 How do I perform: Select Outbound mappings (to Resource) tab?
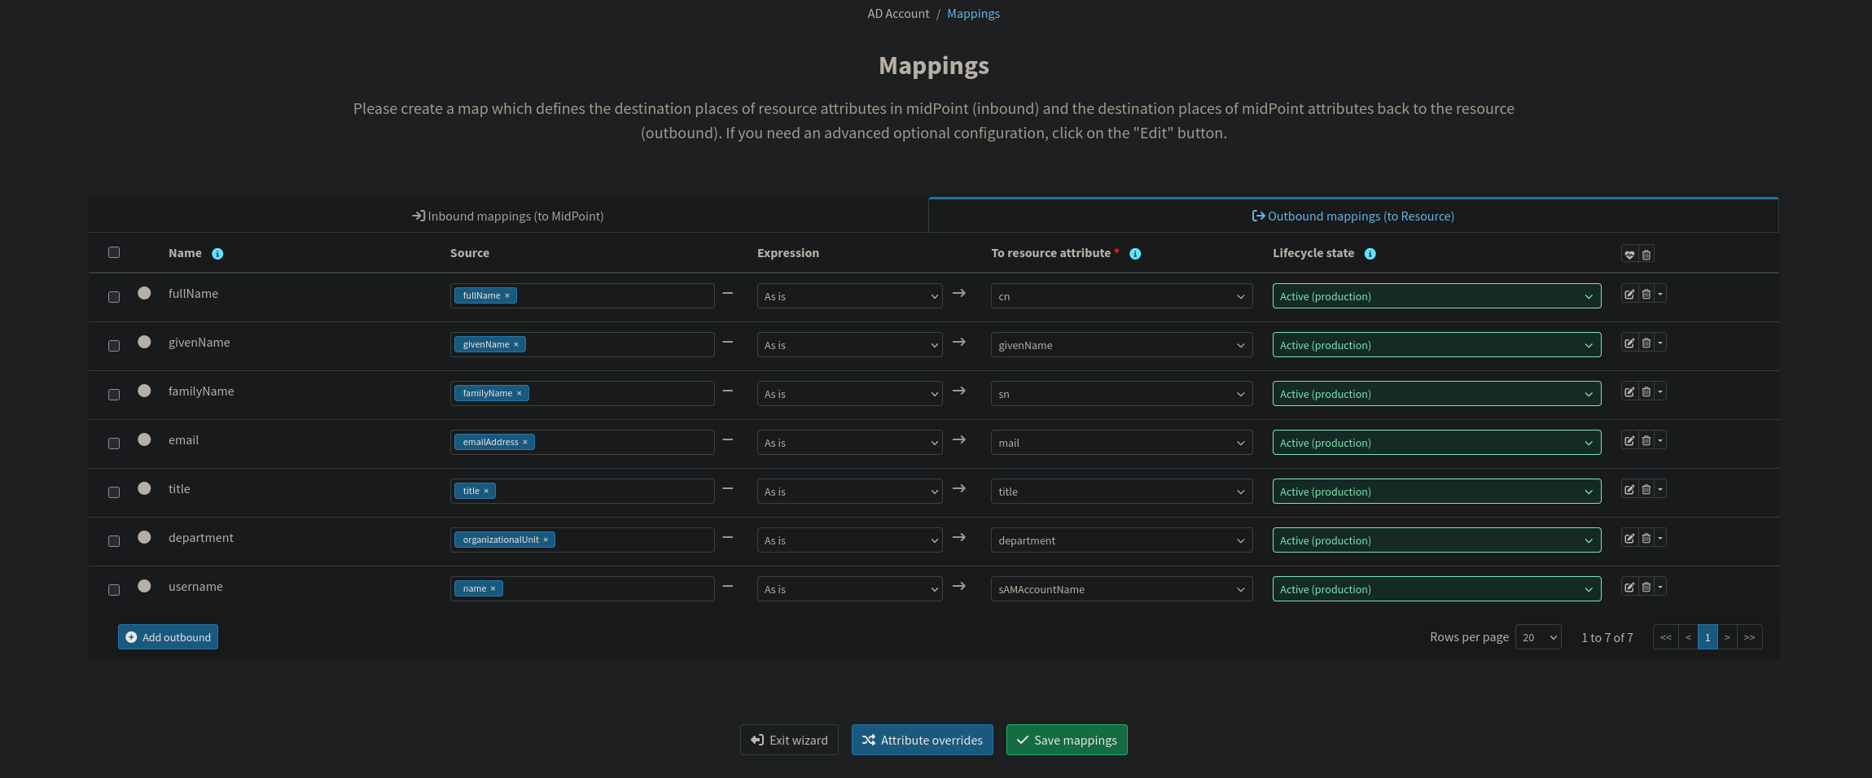pos(1353,216)
